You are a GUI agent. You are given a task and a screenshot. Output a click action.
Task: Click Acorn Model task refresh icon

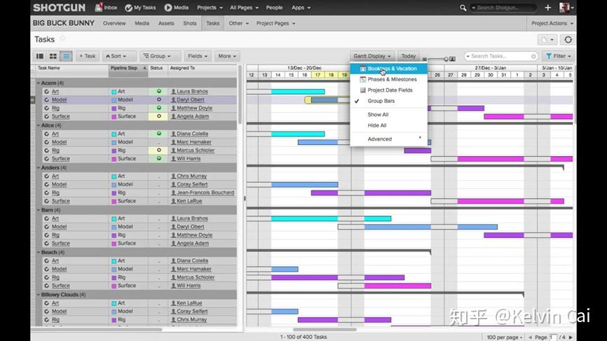click(46, 99)
